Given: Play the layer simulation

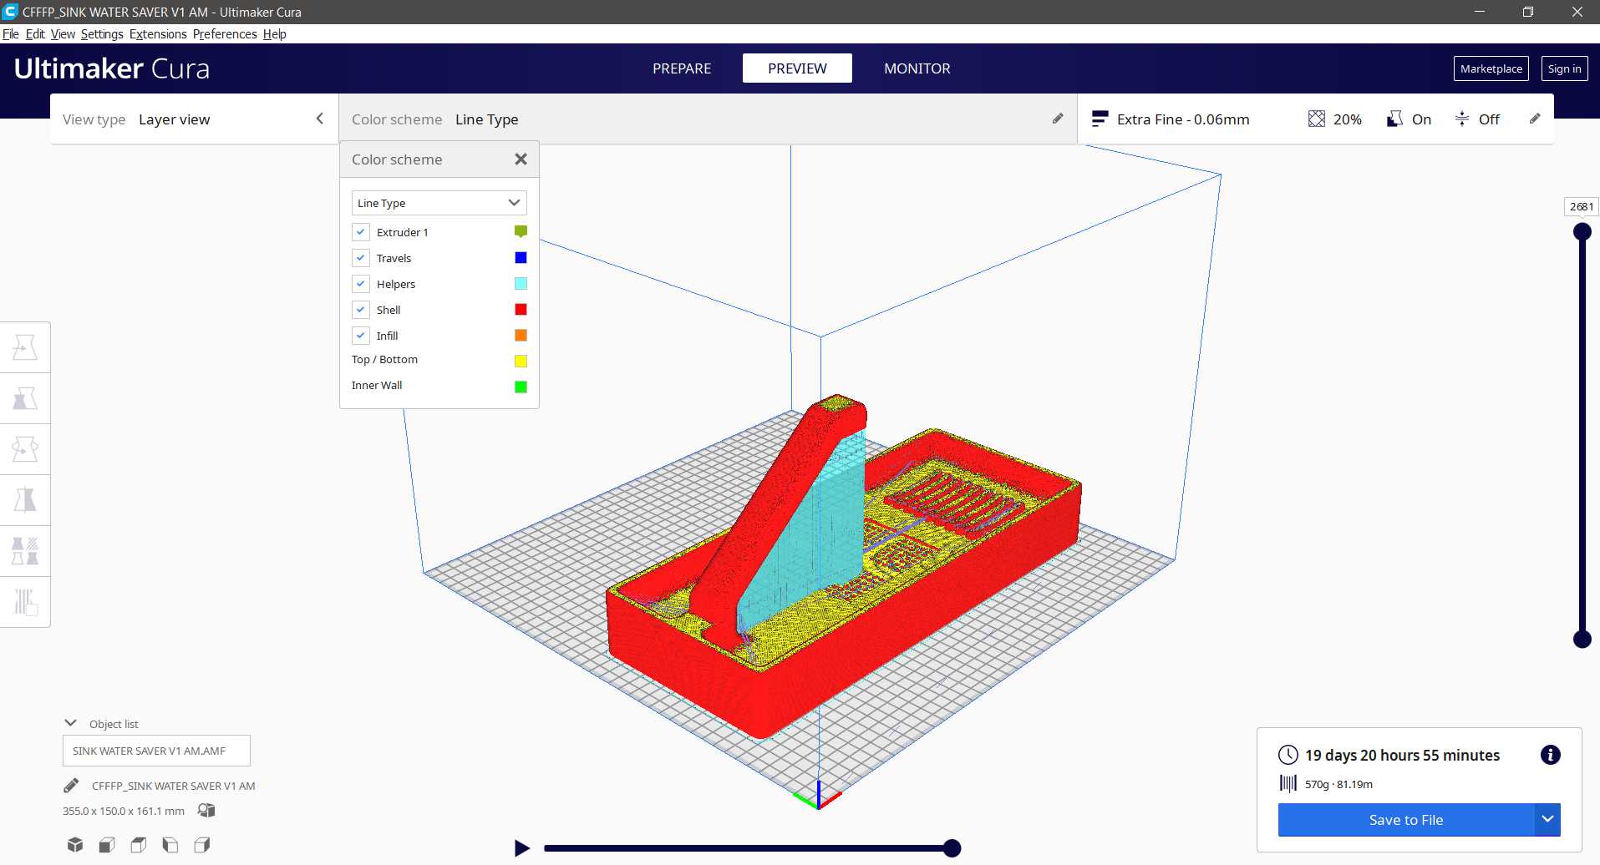Looking at the screenshot, I should click(x=522, y=848).
